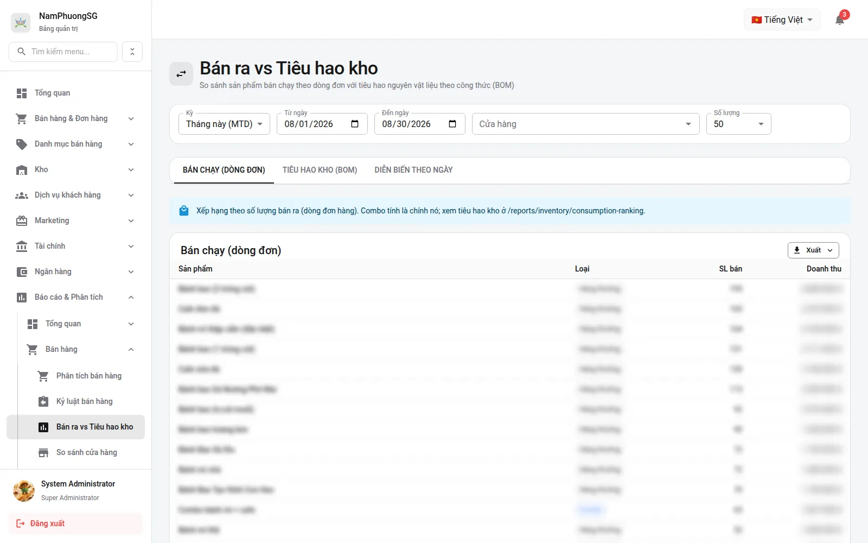The width and height of the screenshot is (868, 543).
Task: Expand the Tài chính menu
Action: coord(75,246)
